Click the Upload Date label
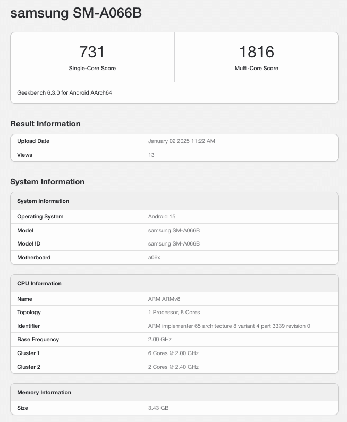The height and width of the screenshot is (422, 347). pyautogui.click(x=33, y=141)
